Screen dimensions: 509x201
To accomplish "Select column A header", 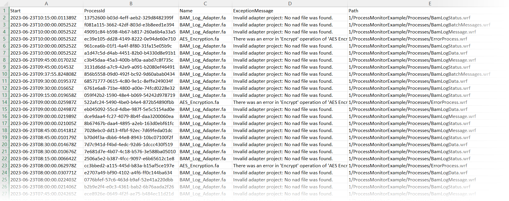I will (46, 4).
